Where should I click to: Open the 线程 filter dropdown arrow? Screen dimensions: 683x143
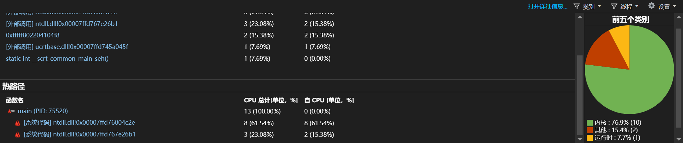[x=637, y=6]
